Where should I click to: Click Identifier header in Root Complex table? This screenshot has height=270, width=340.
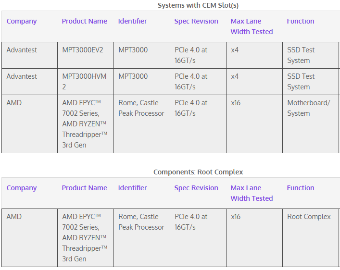click(x=132, y=188)
